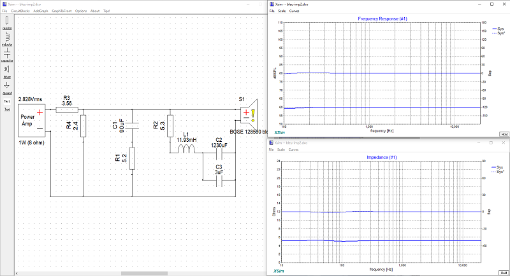The height and width of the screenshot is (276, 510).
Task: Open the AddGraph menu
Action: click(41, 11)
